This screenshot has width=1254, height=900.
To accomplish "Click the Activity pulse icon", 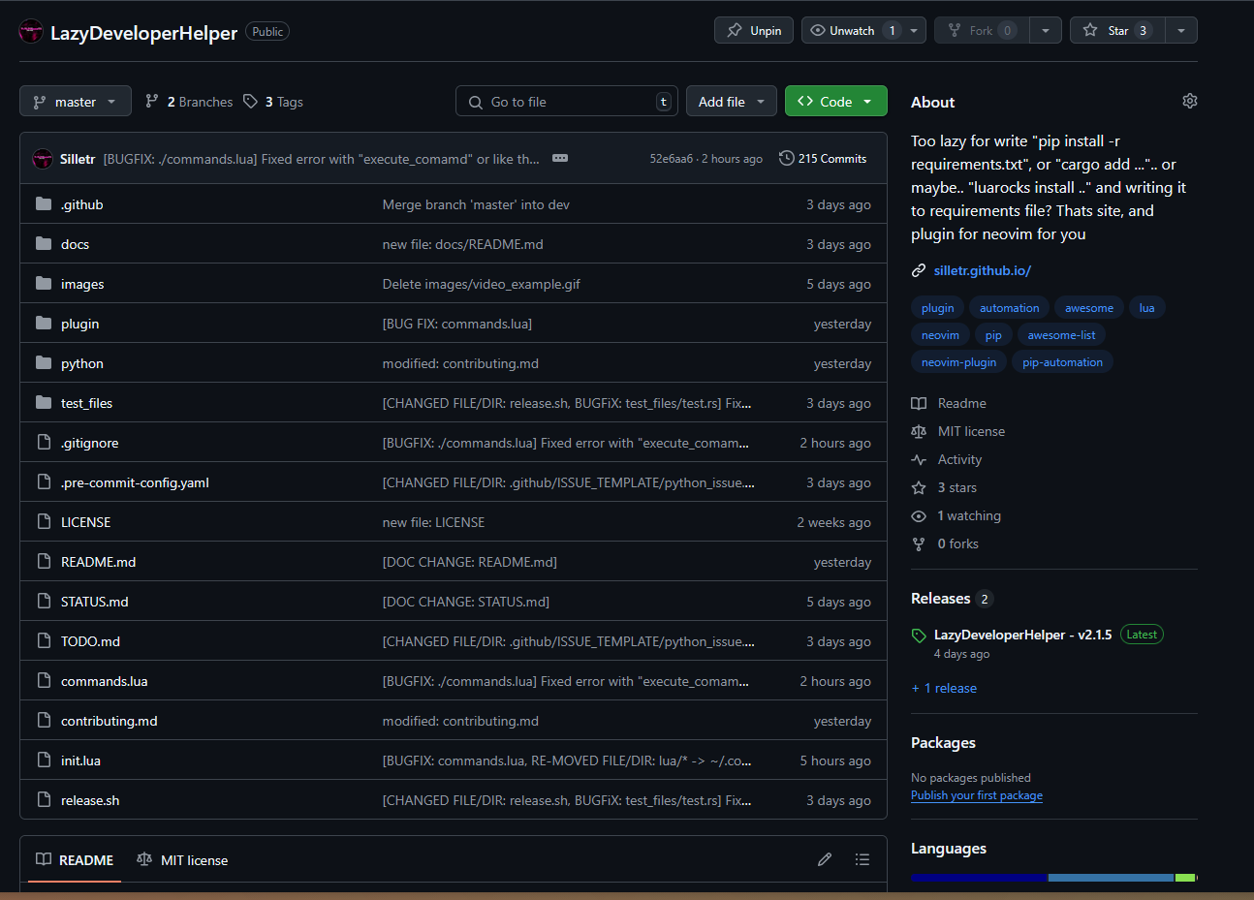I will point(919,459).
